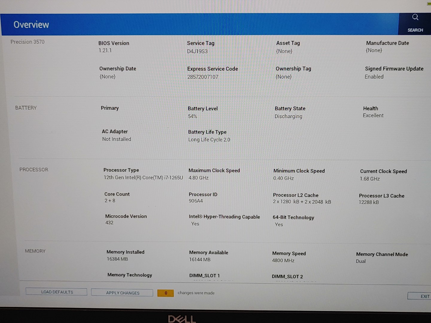
Task: Select the BATTERY section label
Action: click(26, 108)
